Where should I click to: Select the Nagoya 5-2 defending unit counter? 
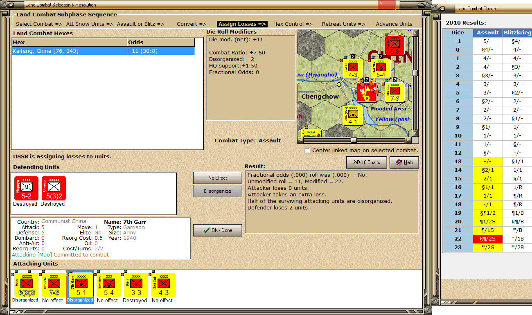point(25,188)
